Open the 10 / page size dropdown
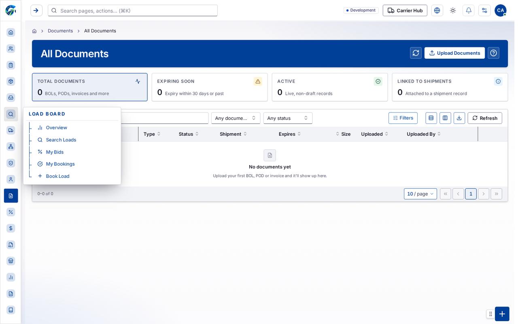The height and width of the screenshot is (324, 518). coord(420,194)
